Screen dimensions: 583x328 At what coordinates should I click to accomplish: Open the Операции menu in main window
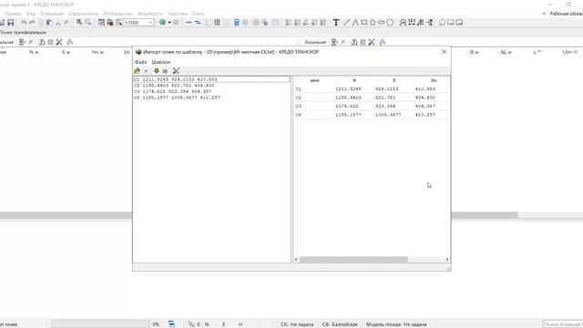(52, 14)
